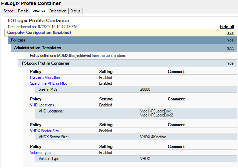Hide the FSLogix Profile Container subsection
This screenshot has width=238, height=168.
[x=230, y=63]
